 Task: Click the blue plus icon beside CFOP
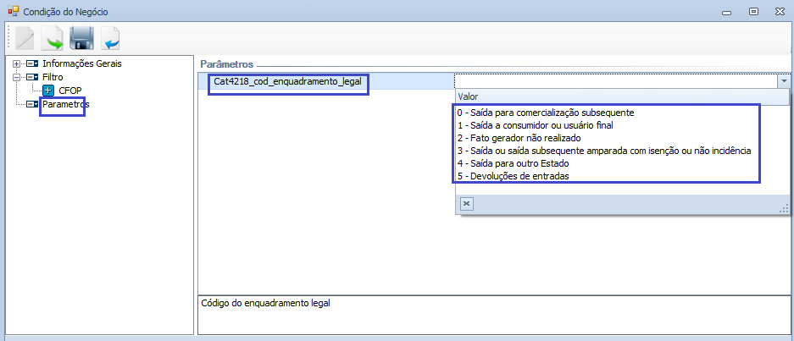point(48,91)
